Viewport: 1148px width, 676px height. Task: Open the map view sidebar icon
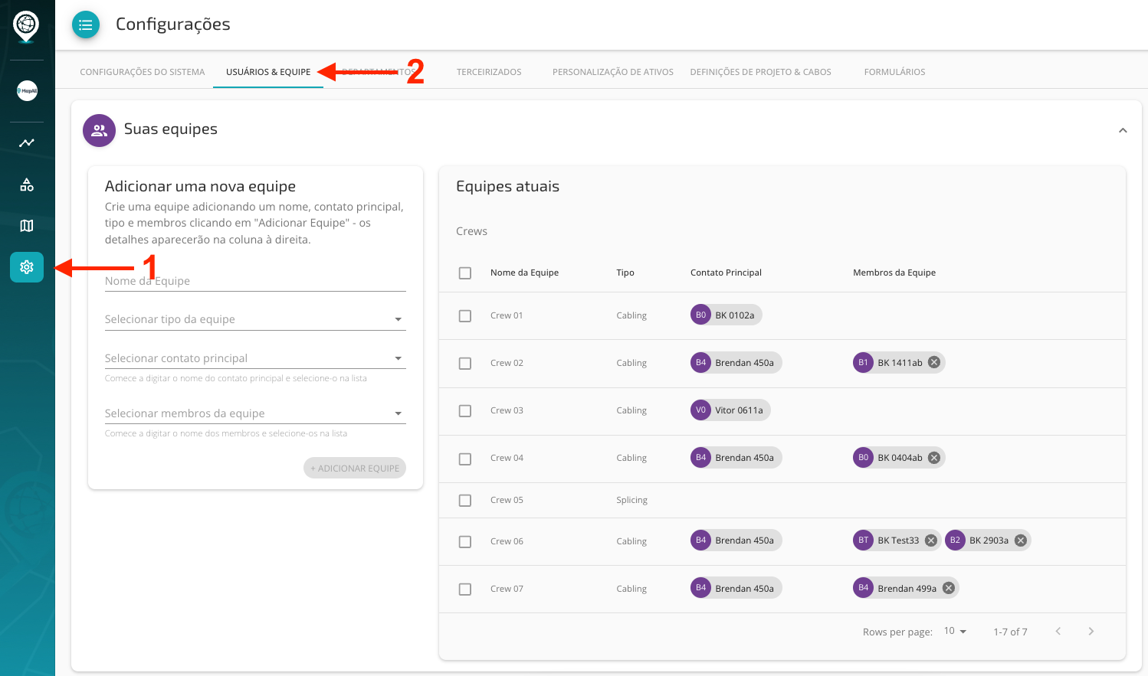[x=27, y=226]
